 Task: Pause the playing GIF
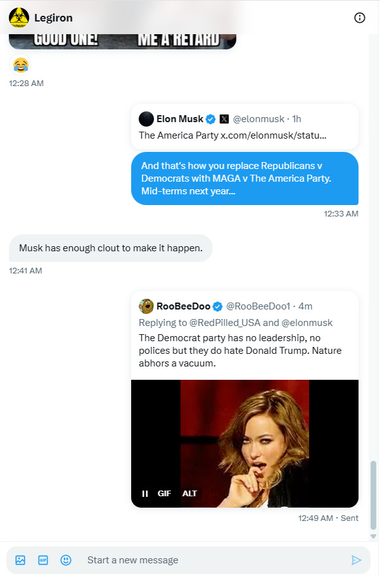click(x=145, y=494)
